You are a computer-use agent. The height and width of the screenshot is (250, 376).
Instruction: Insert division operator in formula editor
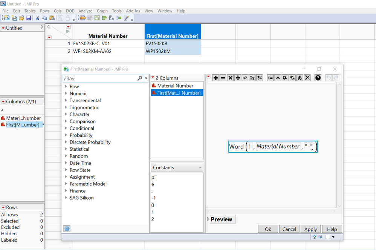238,78
